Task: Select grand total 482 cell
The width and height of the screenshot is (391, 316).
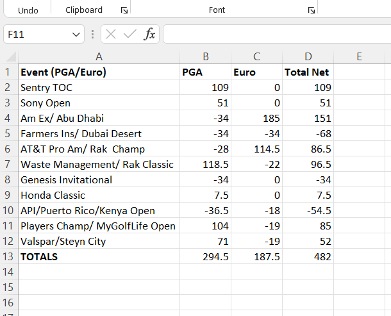Action: tap(308, 256)
